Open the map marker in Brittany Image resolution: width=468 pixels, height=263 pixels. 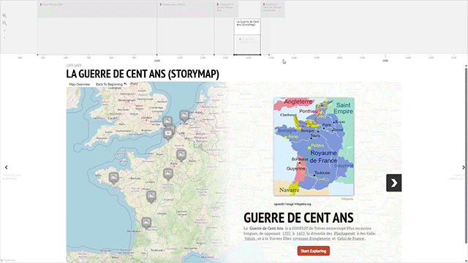click(x=113, y=178)
